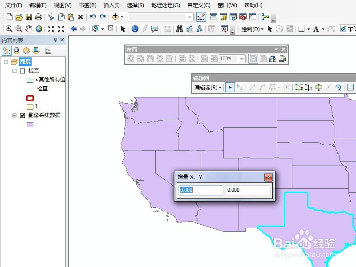This screenshot has width=356, height=267.
Task: Open the Catalog window icon
Action: tap(223, 17)
